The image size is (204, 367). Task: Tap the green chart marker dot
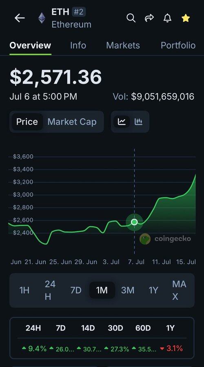coord(134,222)
